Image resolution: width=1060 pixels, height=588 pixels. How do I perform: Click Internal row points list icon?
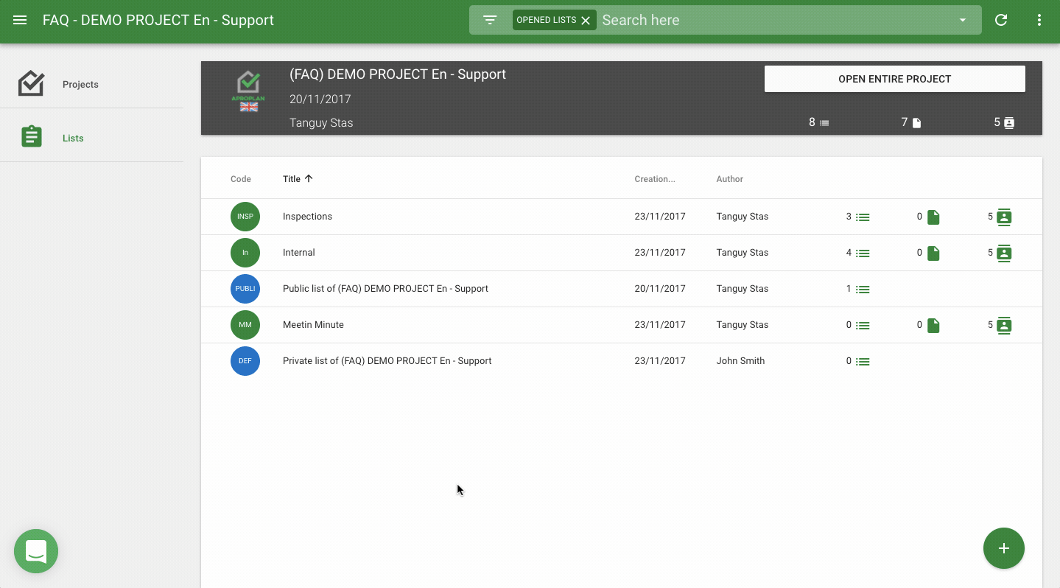click(863, 253)
